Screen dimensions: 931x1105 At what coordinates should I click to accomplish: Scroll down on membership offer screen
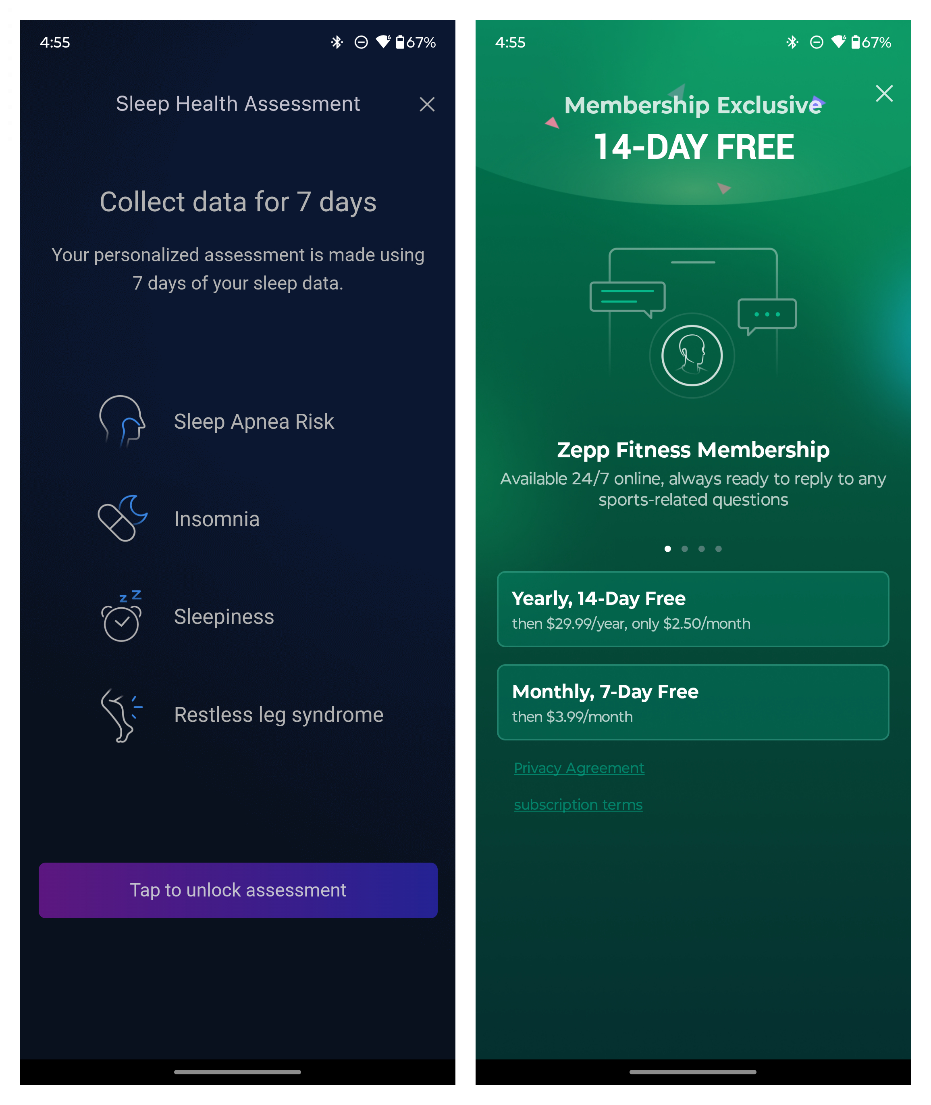698,832
